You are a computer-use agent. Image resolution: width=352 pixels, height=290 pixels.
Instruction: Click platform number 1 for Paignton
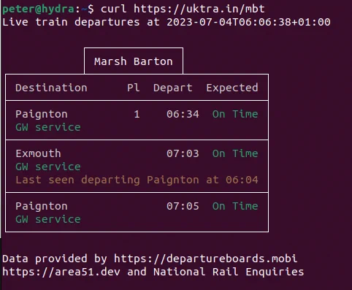(137, 114)
